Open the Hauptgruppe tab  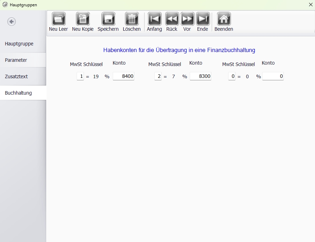23,44
